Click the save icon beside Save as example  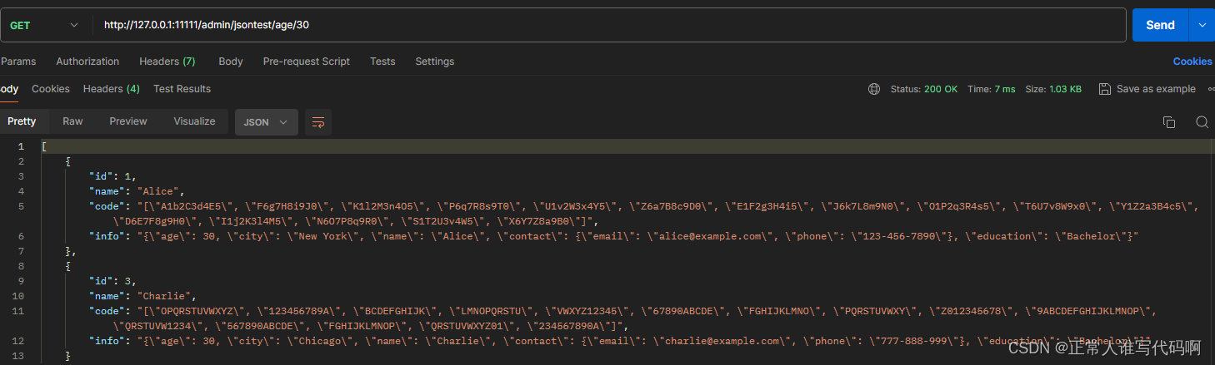1105,89
